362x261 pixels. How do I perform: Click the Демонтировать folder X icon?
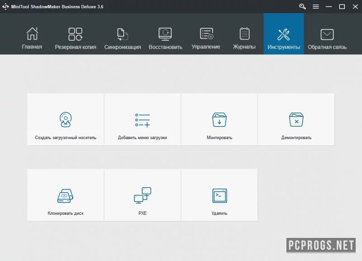pyautogui.click(x=296, y=120)
